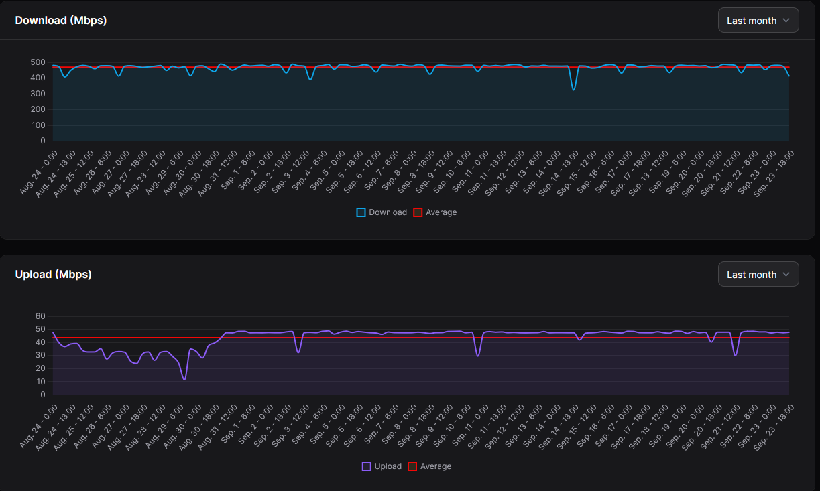This screenshot has height=491, width=820.
Task: Open the Upload chart's Last month dropdown
Action: pyautogui.click(x=758, y=275)
